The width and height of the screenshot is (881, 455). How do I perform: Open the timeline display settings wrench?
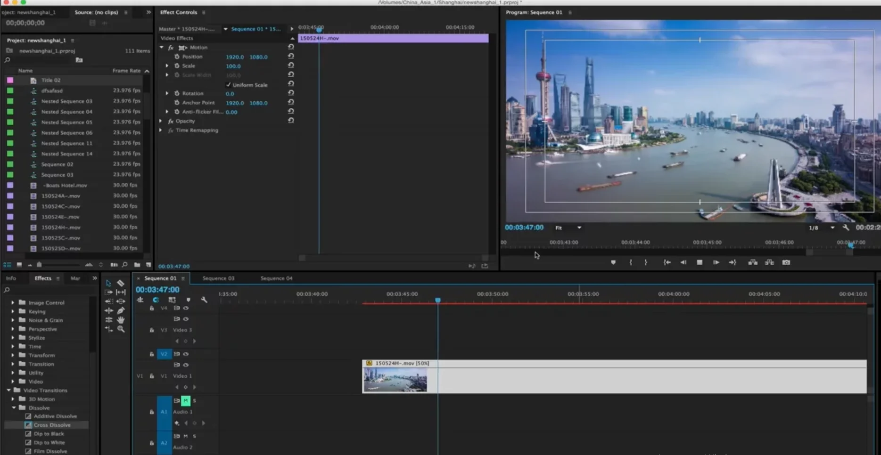pos(204,300)
